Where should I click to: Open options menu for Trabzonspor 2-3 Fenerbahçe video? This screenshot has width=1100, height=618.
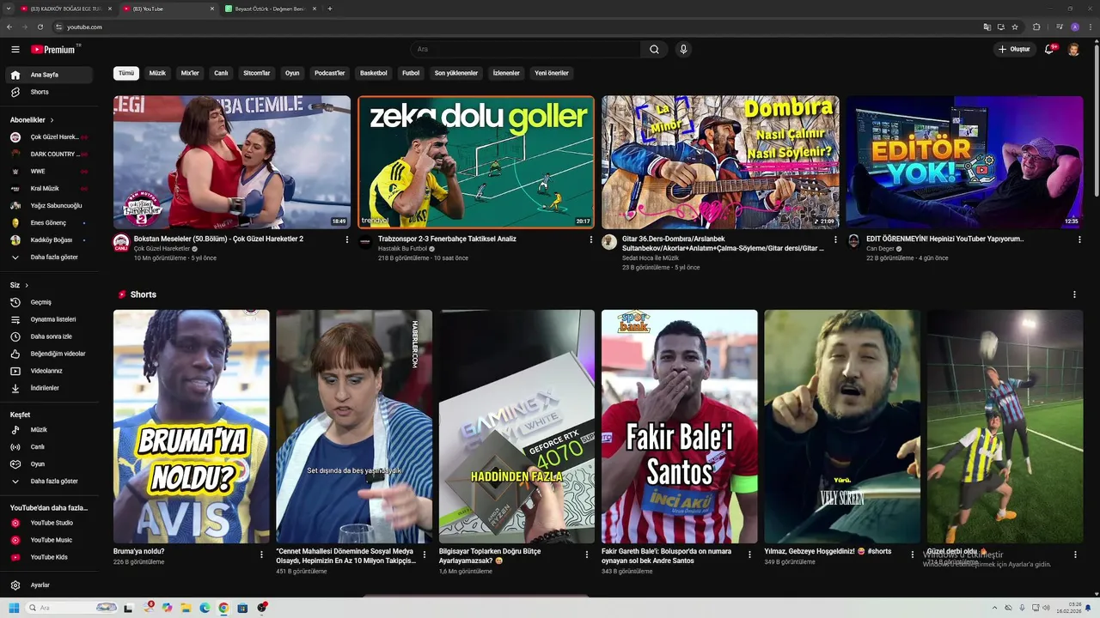(x=591, y=239)
